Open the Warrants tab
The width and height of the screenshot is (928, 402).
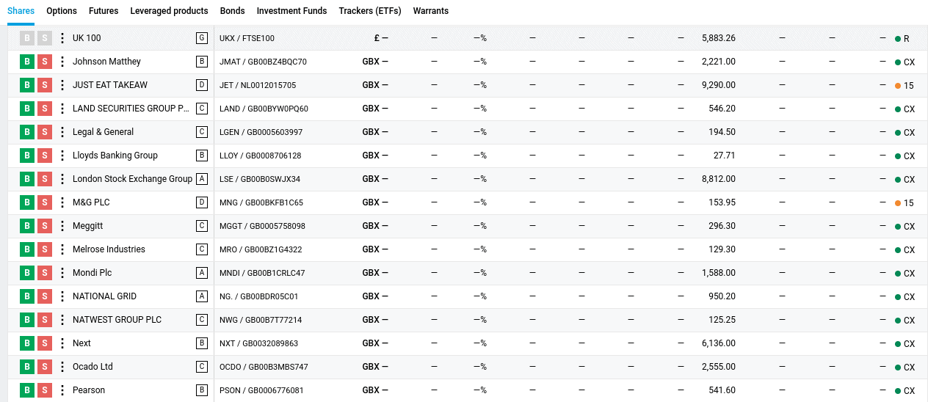[x=431, y=11]
